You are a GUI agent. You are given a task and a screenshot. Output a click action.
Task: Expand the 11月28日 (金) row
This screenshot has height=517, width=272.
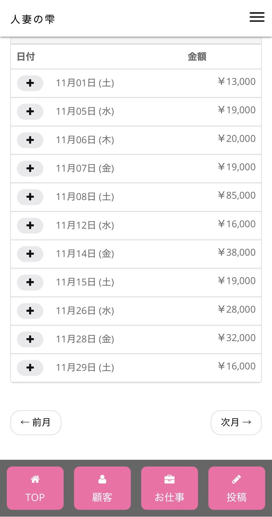30,339
